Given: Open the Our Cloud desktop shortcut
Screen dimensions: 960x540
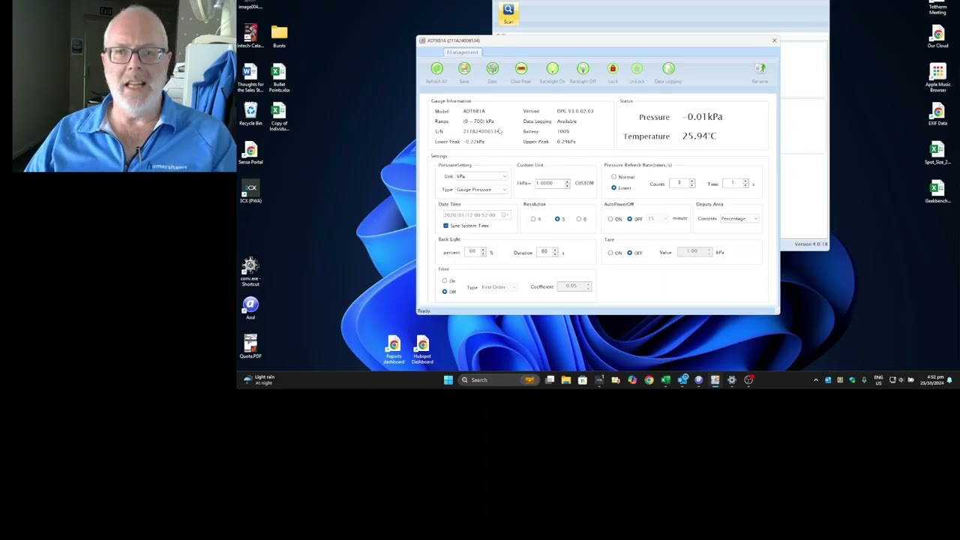Looking at the screenshot, I should 937,37.
